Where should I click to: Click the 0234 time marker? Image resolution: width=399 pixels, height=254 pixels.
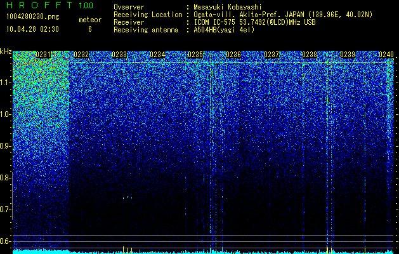157,55
